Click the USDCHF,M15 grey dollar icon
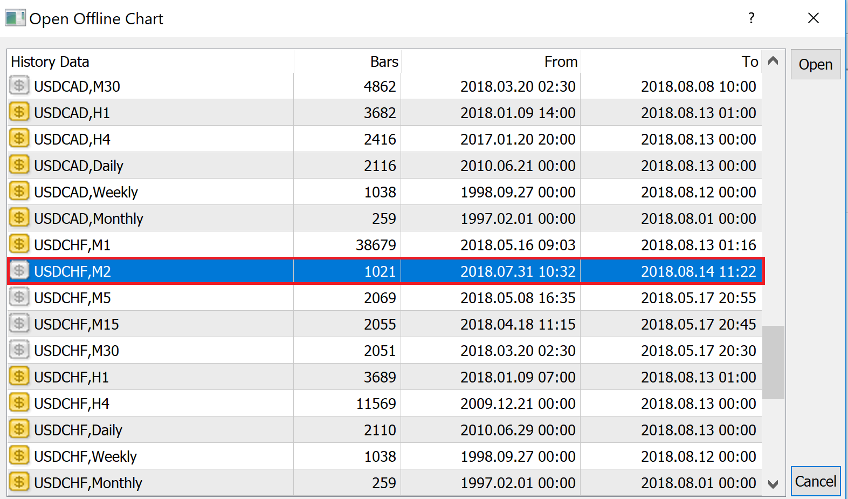The image size is (848, 499). click(x=19, y=323)
